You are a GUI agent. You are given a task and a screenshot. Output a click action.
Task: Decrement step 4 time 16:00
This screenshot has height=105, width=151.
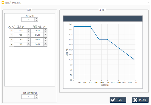(x=45, y=45)
